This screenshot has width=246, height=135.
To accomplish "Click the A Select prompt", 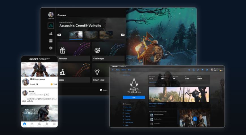I will coord(104,90).
